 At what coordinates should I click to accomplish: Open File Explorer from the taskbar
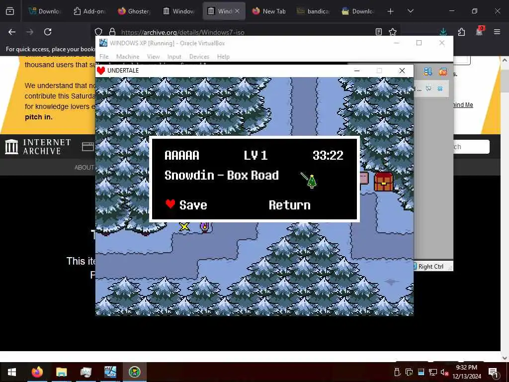(61, 372)
